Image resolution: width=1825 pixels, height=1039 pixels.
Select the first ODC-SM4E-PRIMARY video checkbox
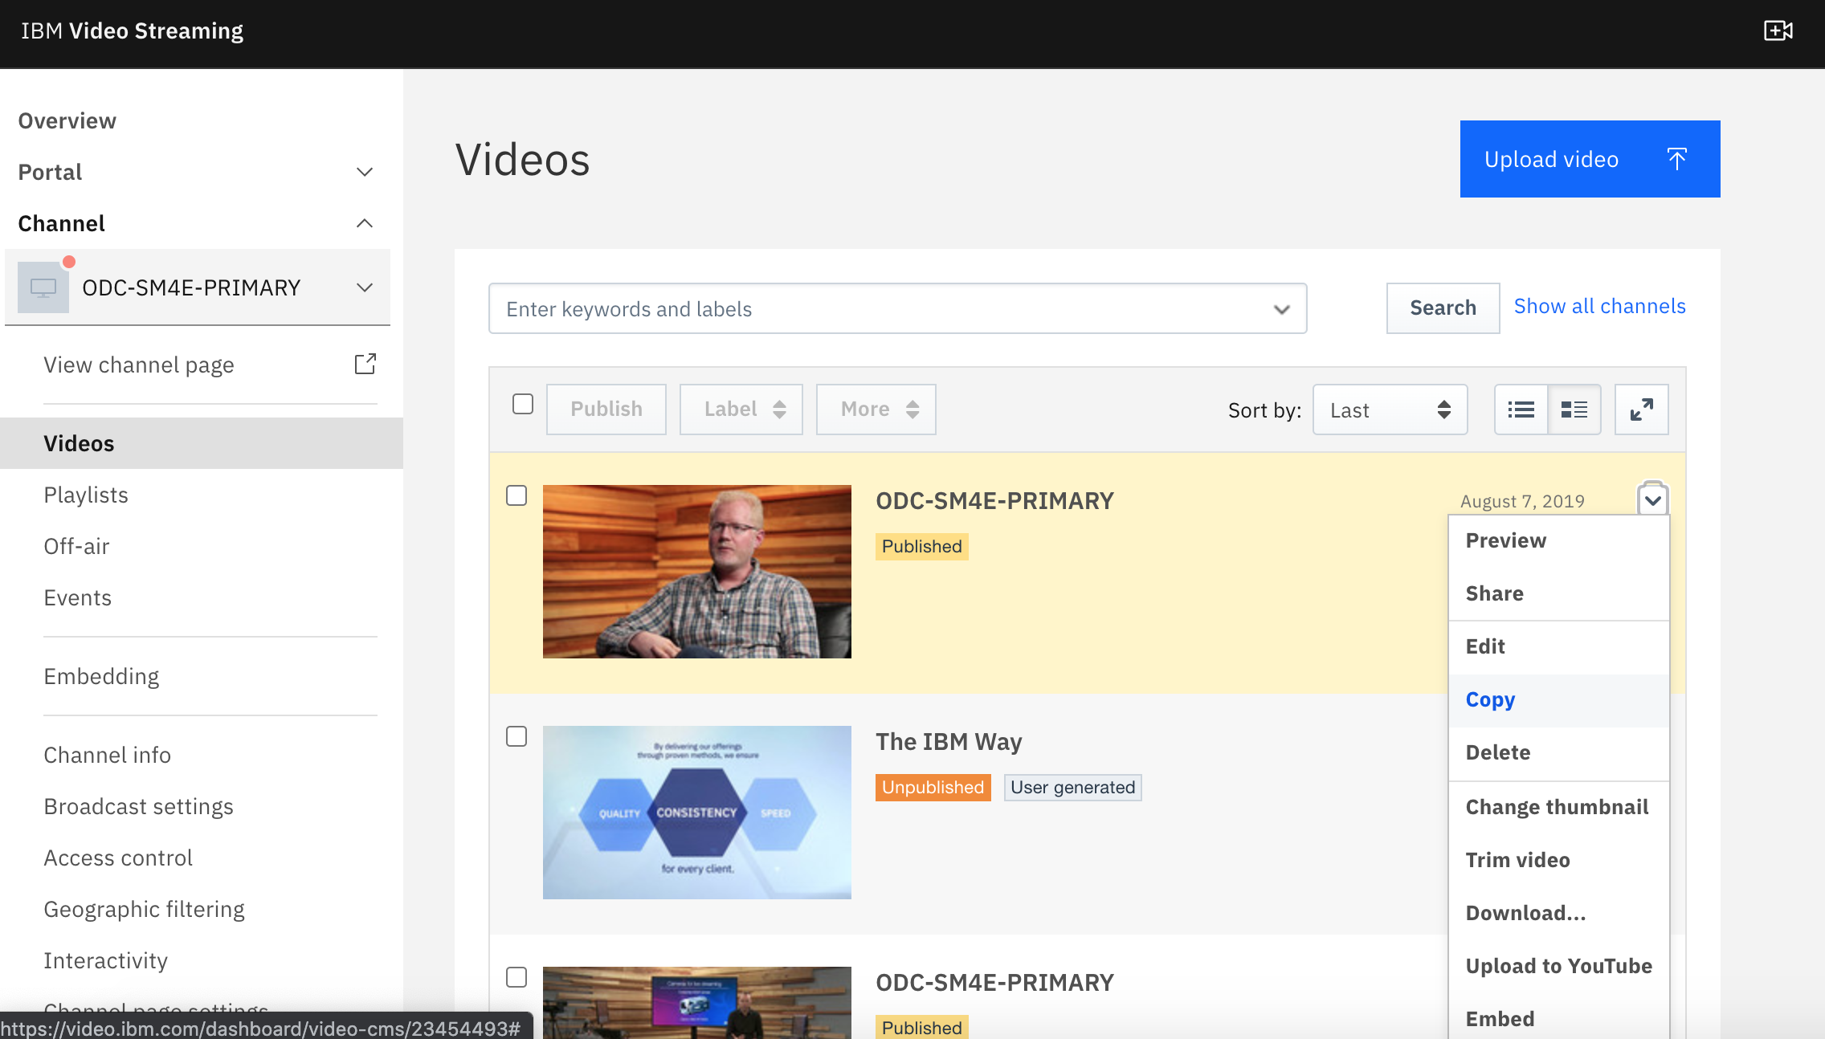point(516,495)
